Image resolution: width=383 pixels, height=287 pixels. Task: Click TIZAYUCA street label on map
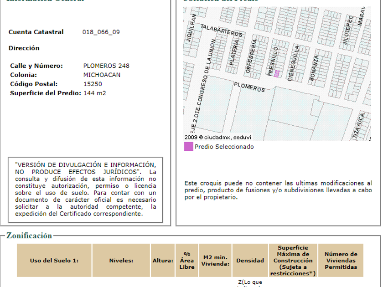click(359, 126)
